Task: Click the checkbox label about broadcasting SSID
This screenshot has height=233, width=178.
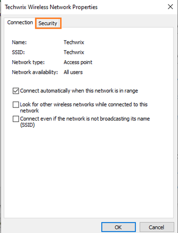Action: coord(86,119)
